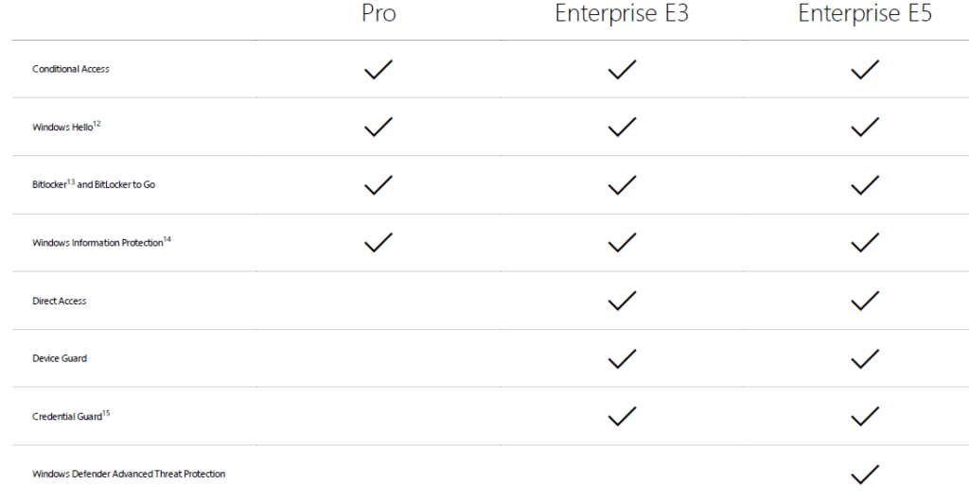Click the Conditional Access feature label
This screenshot has width=969, height=502.
coord(71,69)
